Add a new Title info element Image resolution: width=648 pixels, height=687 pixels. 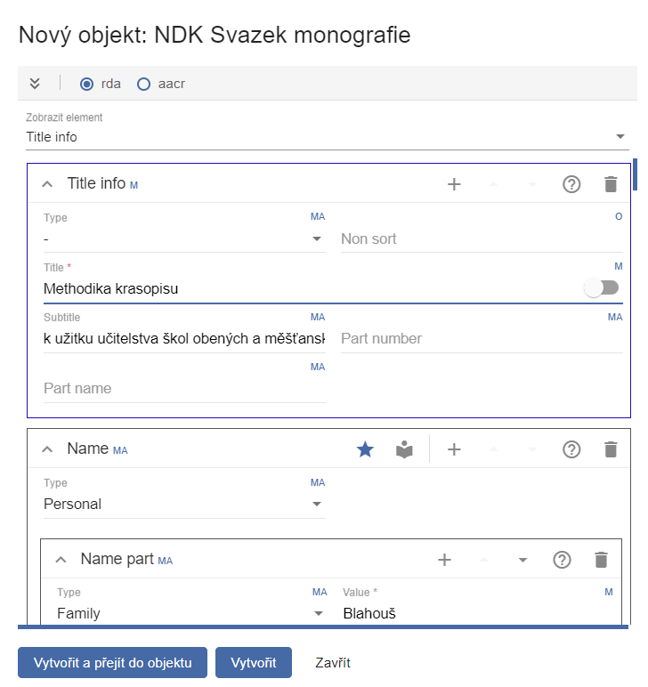(454, 184)
